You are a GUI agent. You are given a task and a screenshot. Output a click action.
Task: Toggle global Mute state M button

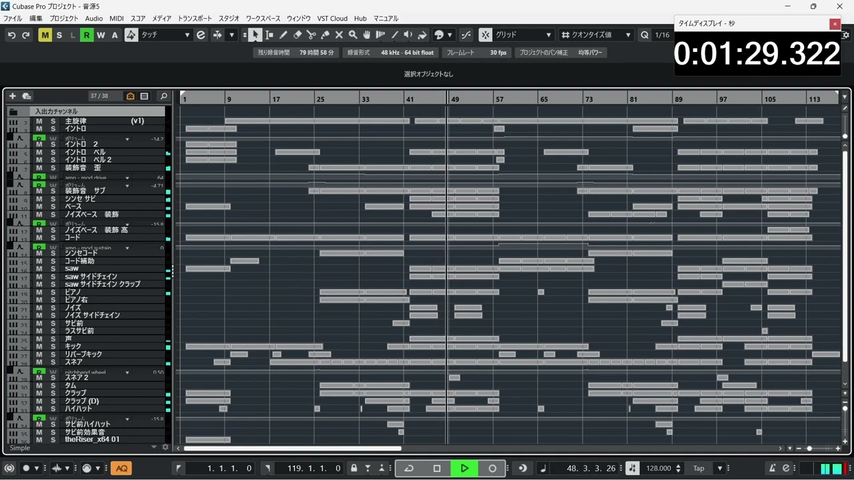[45, 35]
